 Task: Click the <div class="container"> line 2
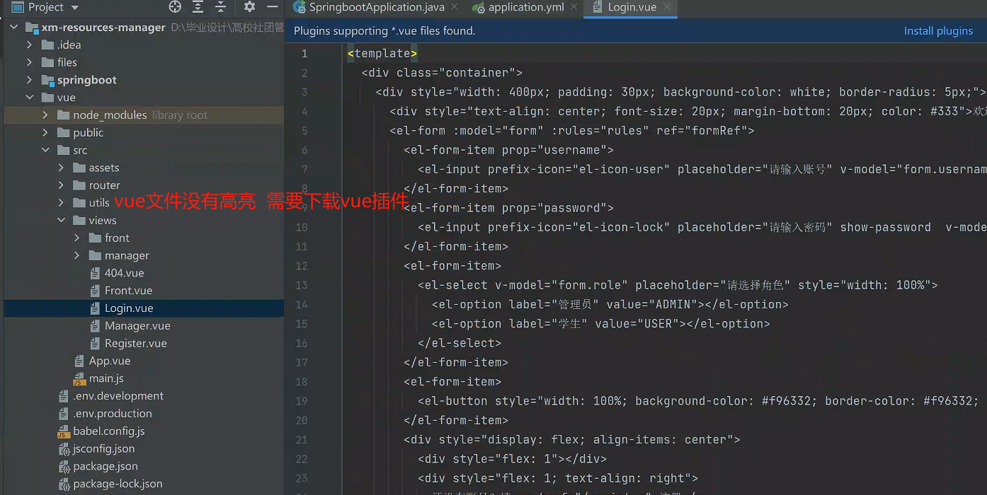(x=442, y=73)
